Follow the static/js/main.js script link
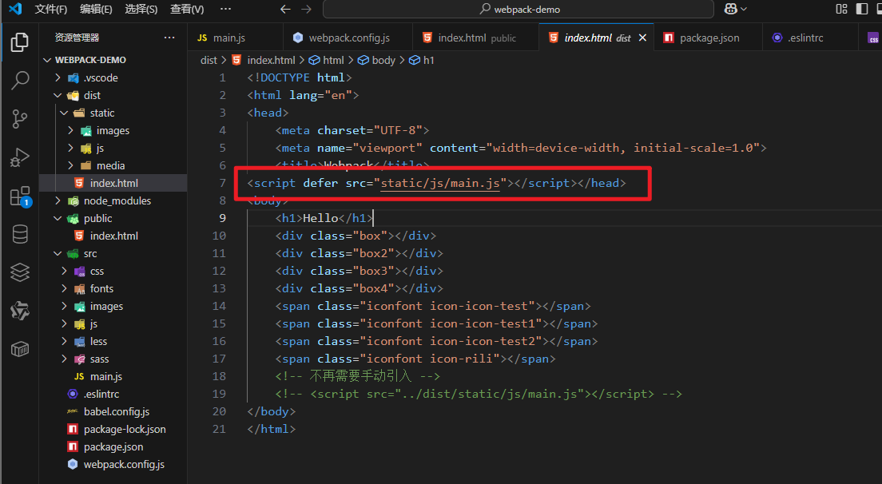Image resolution: width=882 pixels, height=484 pixels. 440,183
